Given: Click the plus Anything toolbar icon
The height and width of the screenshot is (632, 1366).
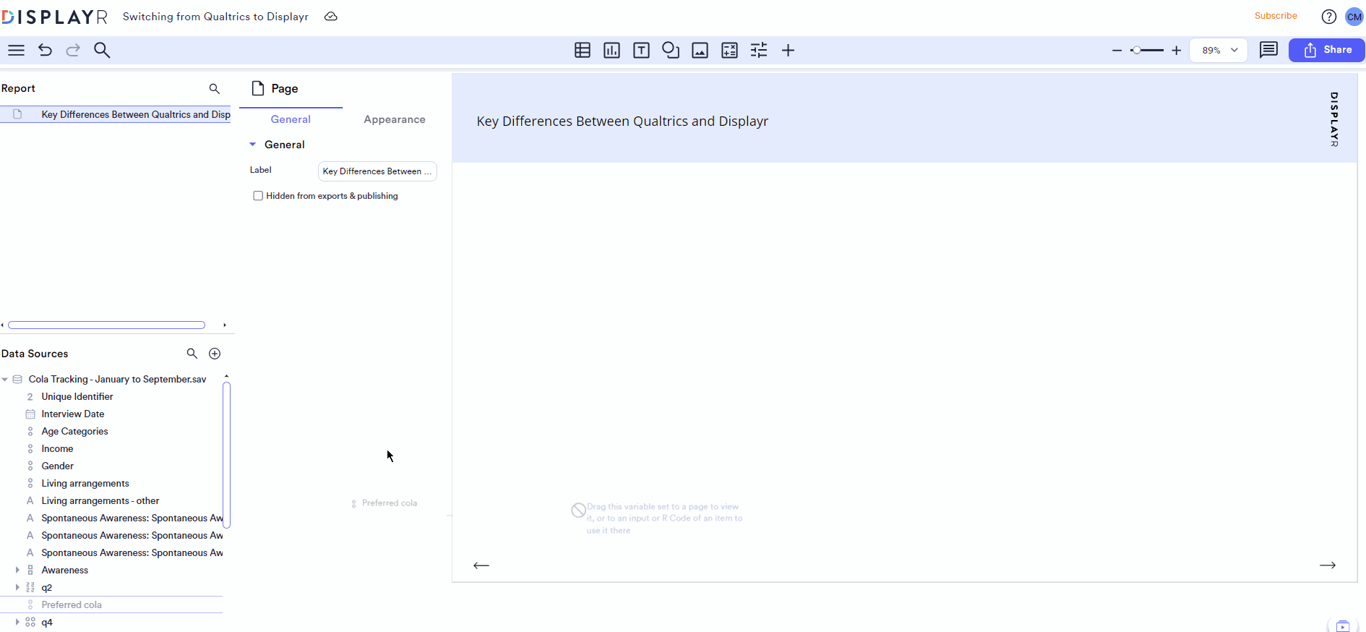Looking at the screenshot, I should 788,50.
